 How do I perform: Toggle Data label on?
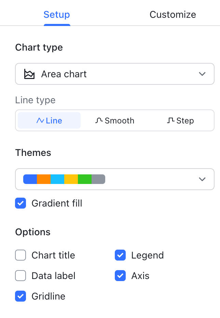tap(20, 276)
